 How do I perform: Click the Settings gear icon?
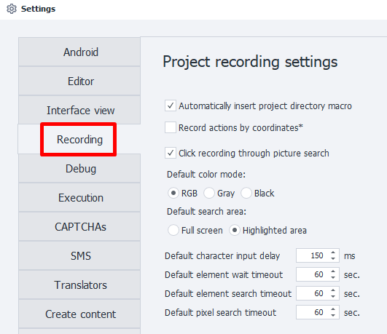[12, 9]
